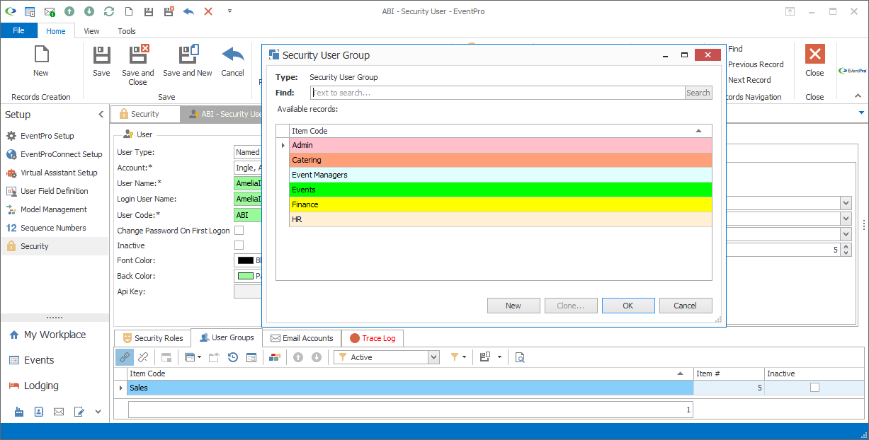Open the Active filter dropdown

[x=433, y=357]
